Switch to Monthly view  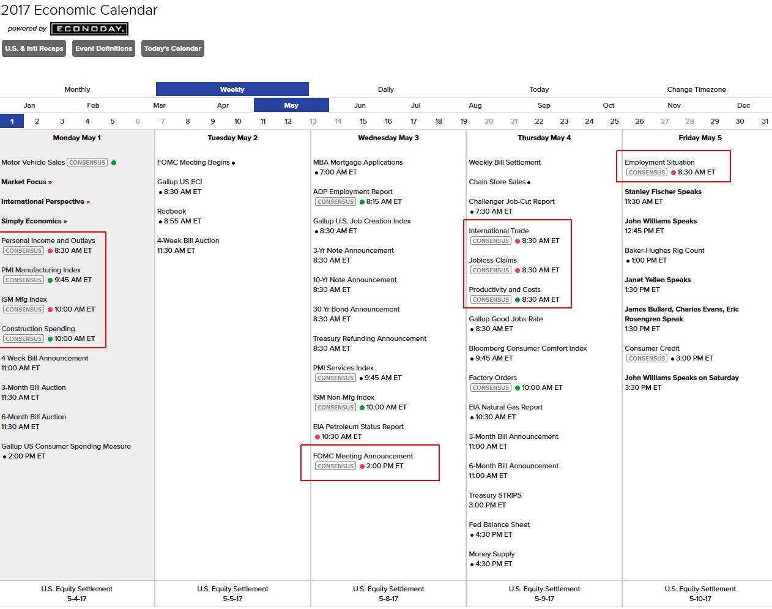pyautogui.click(x=77, y=89)
